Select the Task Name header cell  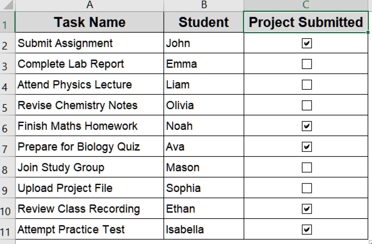(x=89, y=23)
